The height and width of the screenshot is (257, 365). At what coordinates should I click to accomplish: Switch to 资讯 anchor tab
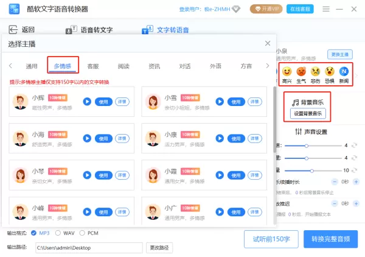154,66
